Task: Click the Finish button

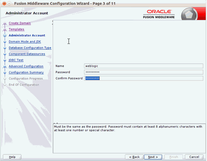Action: (x=174, y=157)
